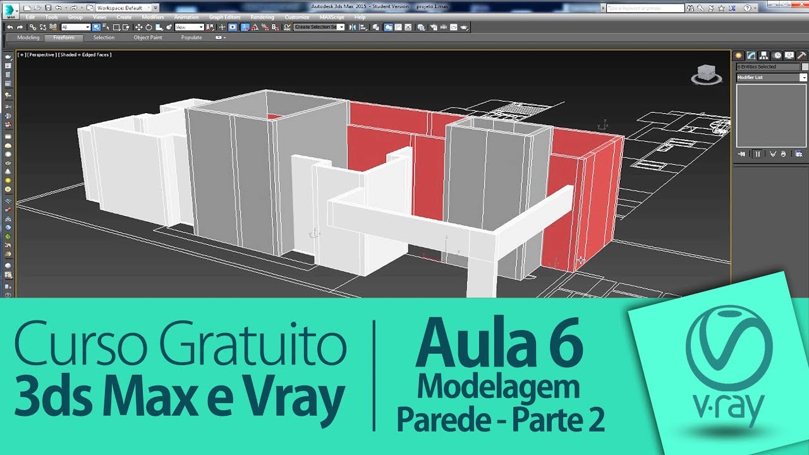Click the [+] viewport general label
809x455 pixels.
click(22, 55)
